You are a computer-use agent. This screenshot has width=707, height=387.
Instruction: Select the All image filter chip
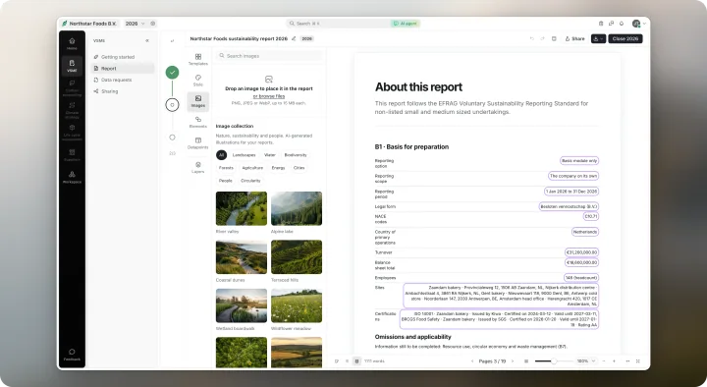(x=221, y=155)
